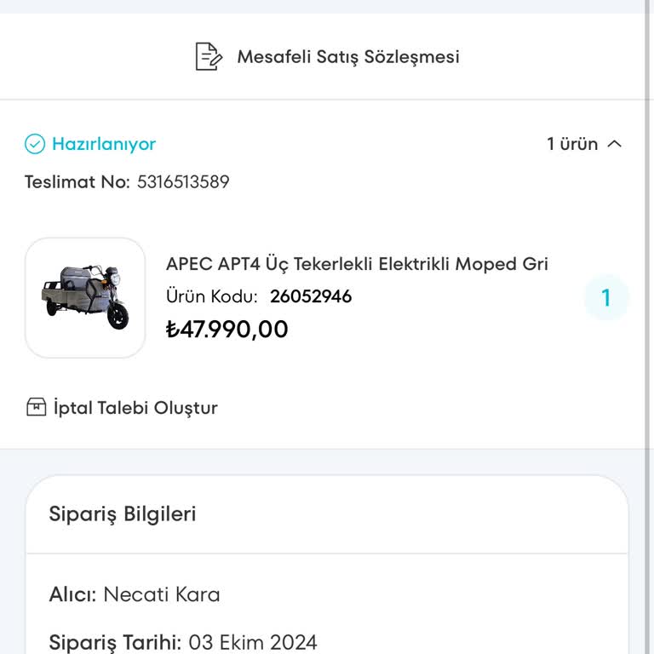Image resolution: width=654 pixels, height=654 pixels.
Task: Collapse the product list chevron
Action: (614, 144)
